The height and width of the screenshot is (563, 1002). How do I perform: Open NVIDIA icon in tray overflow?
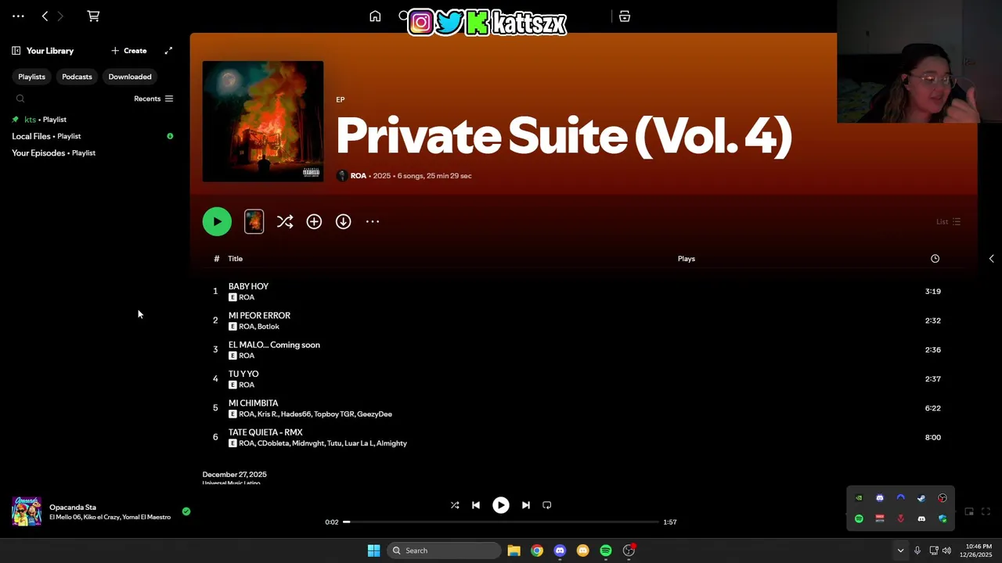coord(859,498)
